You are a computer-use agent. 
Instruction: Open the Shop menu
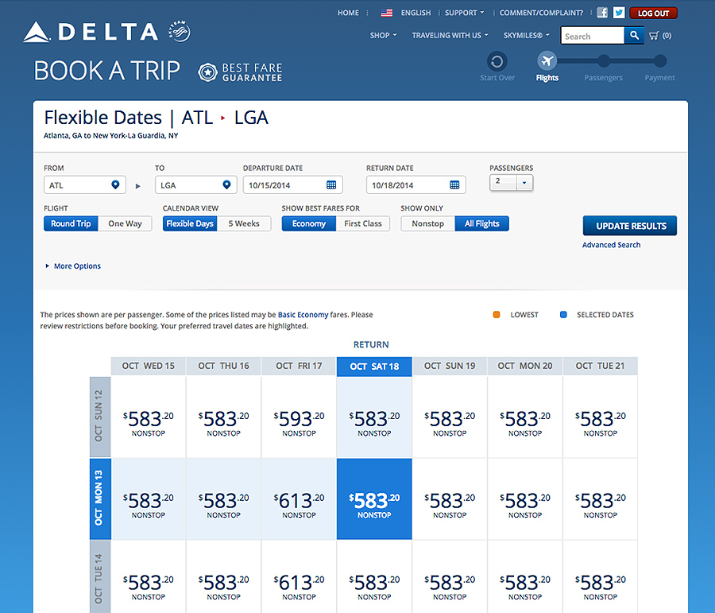[x=384, y=36]
